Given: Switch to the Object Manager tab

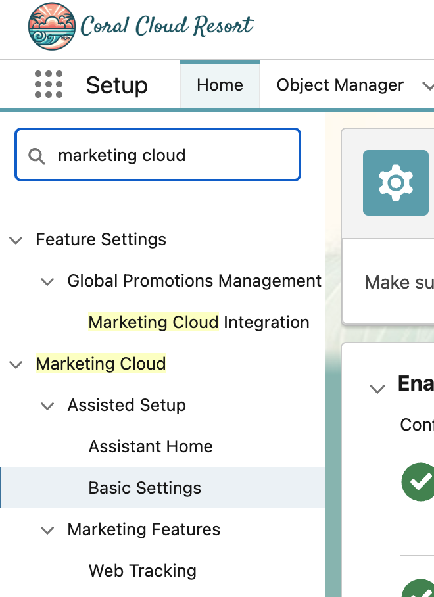Looking at the screenshot, I should click(x=340, y=85).
